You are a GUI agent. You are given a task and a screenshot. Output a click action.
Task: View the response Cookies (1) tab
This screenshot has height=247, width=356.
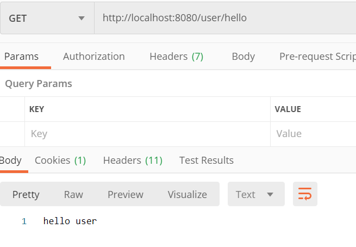pyautogui.click(x=60, y=160)
